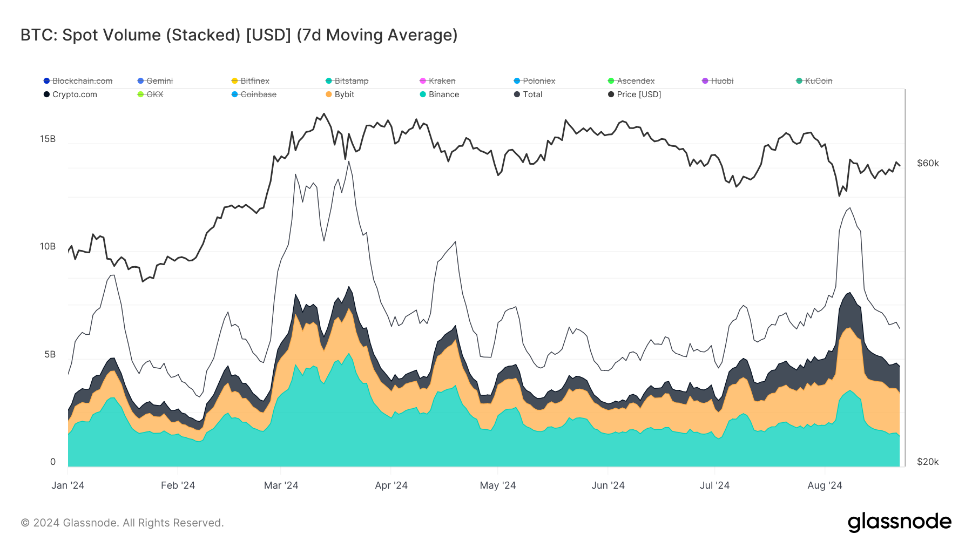Hide the Binance series

[x=440, y=94]
